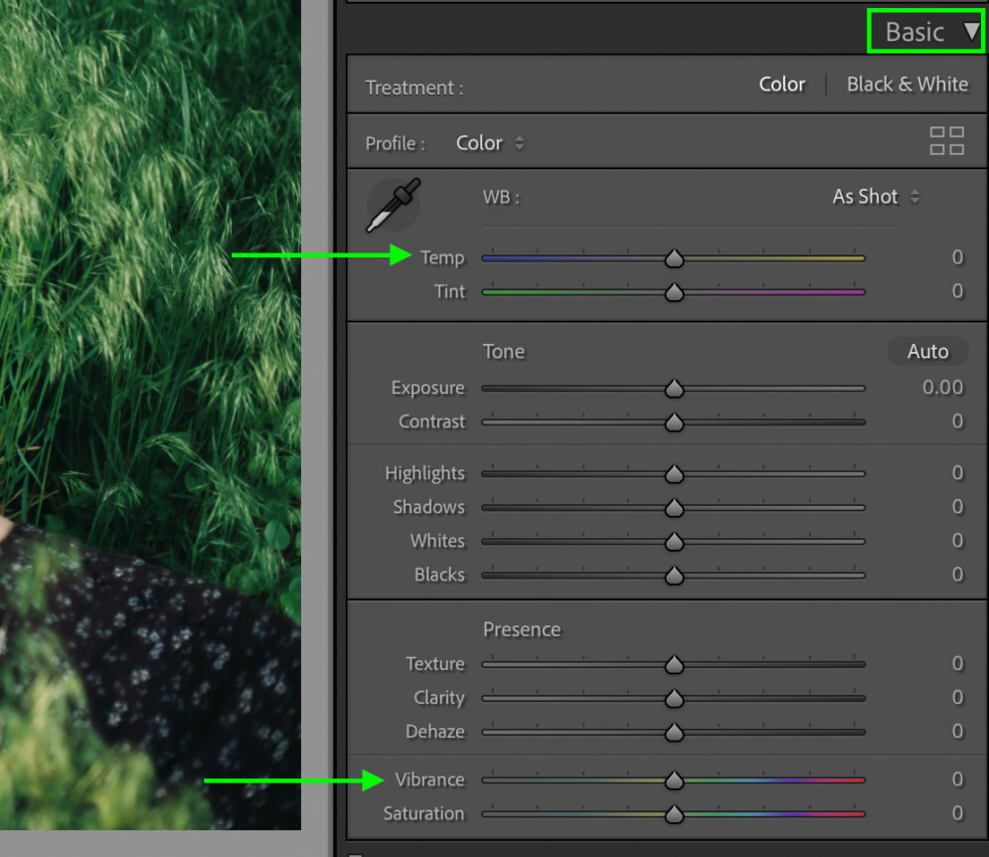
Task: Switch Treatment to Black & White
Action: point(907,85)
